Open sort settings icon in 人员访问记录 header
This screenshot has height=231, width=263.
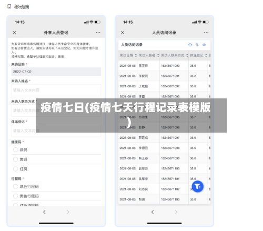click(x=197, y=45)
